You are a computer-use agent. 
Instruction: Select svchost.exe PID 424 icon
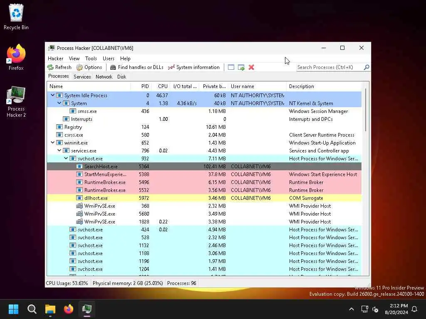click(x=73, y=229)
